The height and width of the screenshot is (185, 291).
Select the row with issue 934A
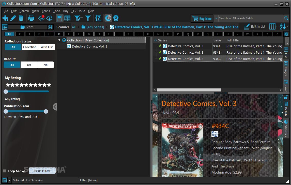pos(218,46)
